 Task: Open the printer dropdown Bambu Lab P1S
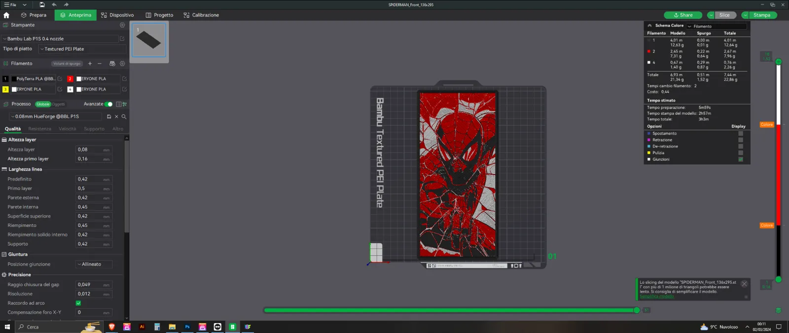60,38
